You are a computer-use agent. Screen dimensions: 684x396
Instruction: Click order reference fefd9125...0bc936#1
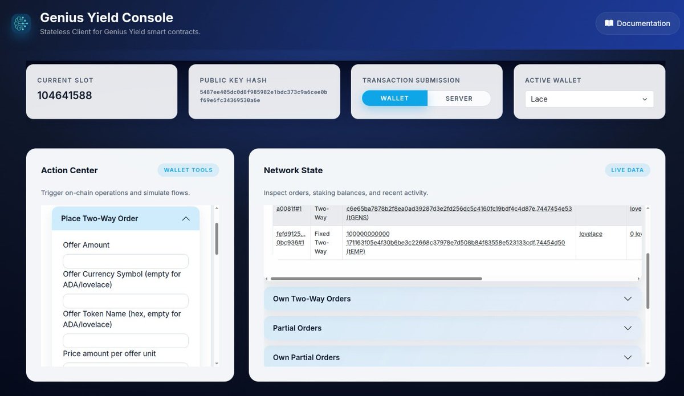[291, 238]
